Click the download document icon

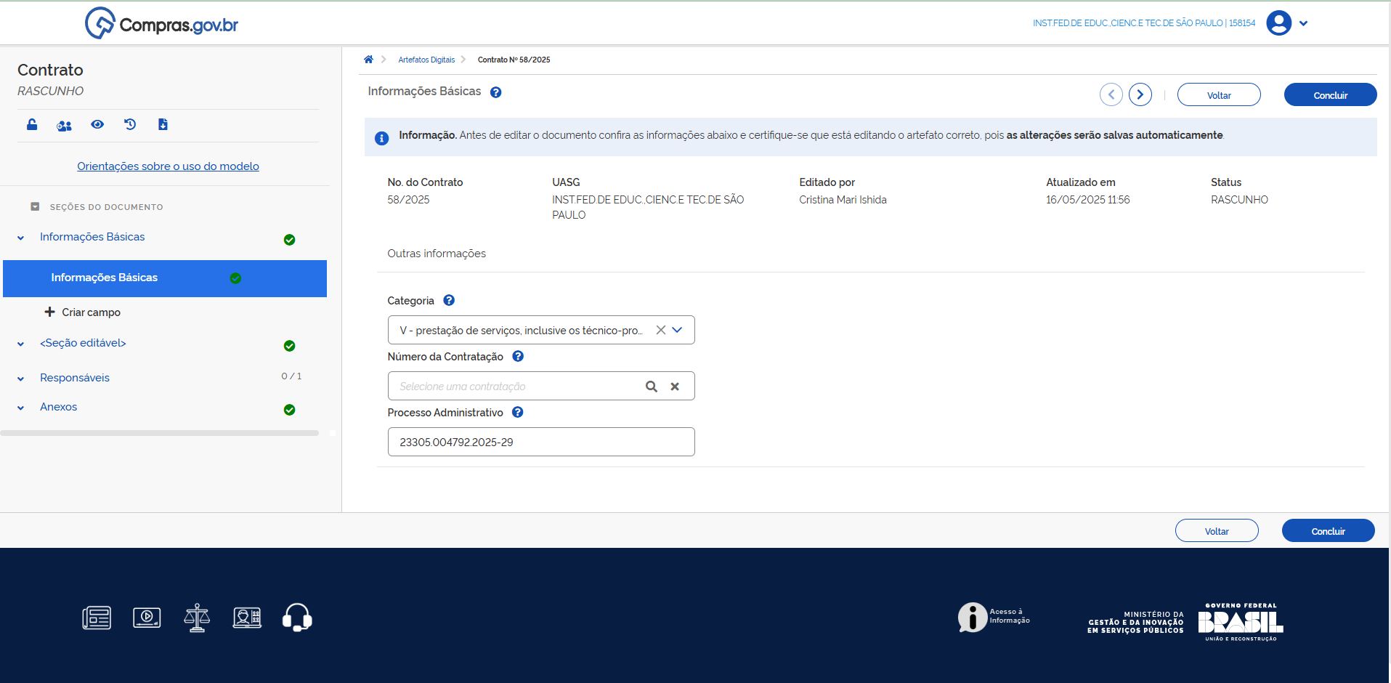coord(163,125)
